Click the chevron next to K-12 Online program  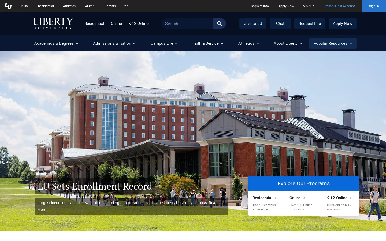pos(351,198)
